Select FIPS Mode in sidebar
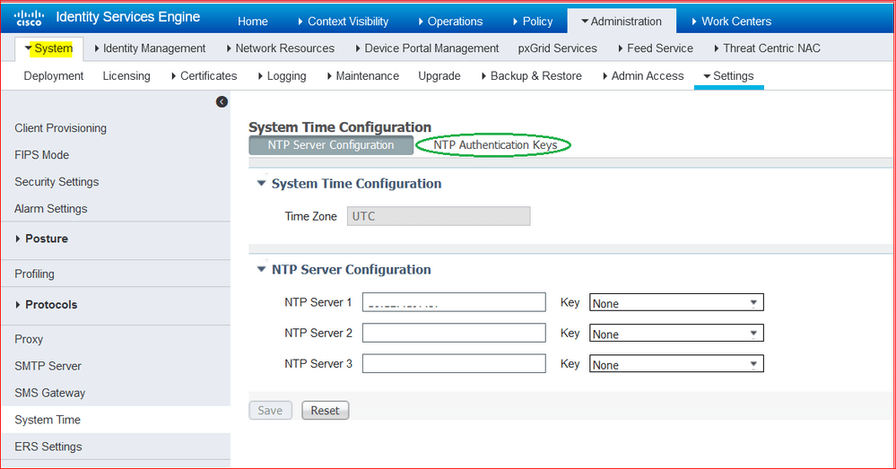The height and width of the screenshot is (469, 896). (42, 155)
